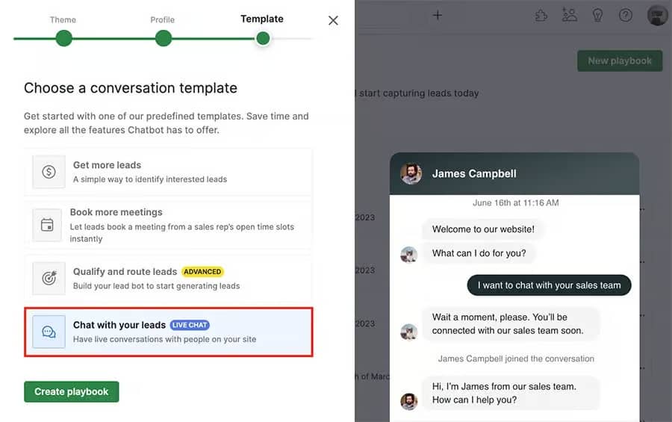
Task: Click the chat bubbles icon for Chat with your leads
Action: pos(49,332)
